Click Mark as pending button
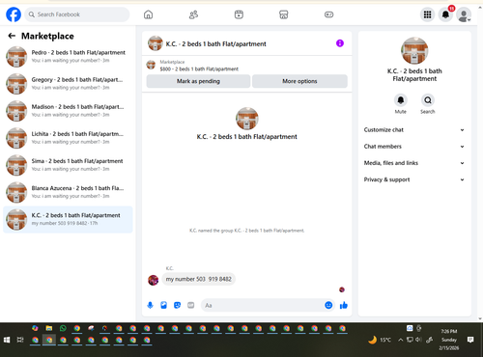Screen dimensions: 483x357 198,81
